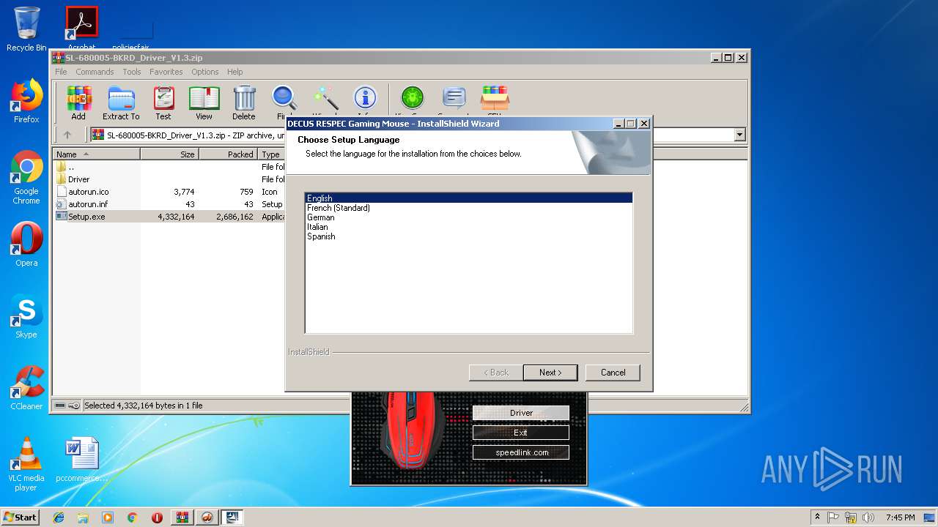Open Recycle Bin desktop icon
The image size is (938, 527).
26,29
